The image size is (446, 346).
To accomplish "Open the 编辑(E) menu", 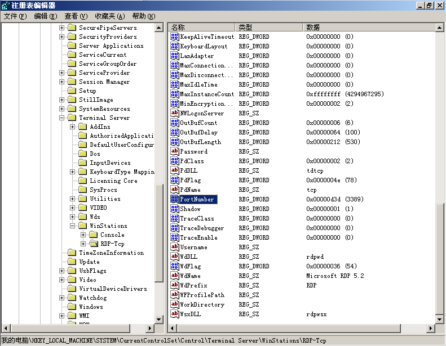I will [x=46, y=16].
